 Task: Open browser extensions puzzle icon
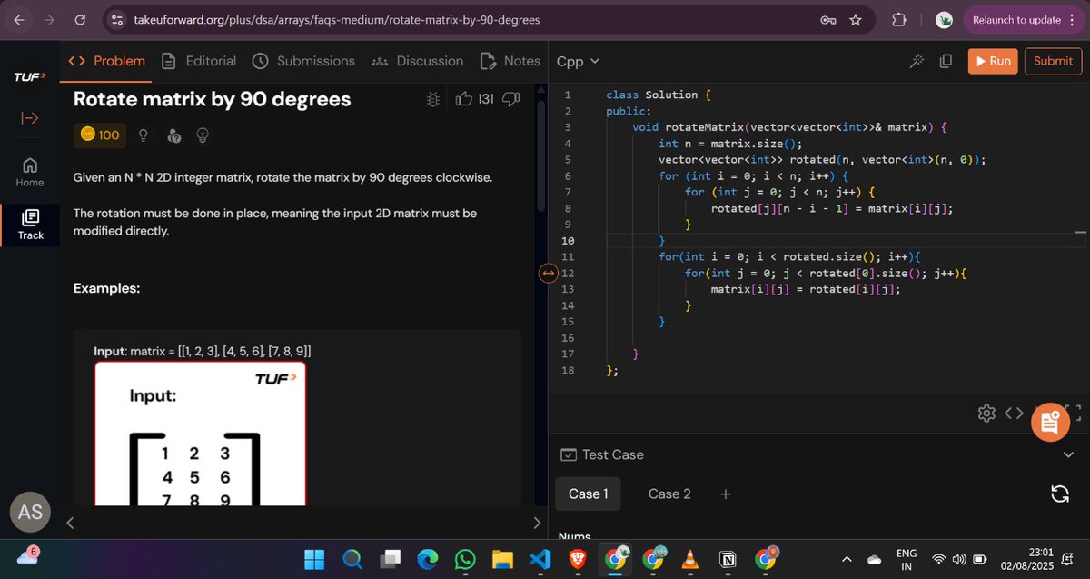click(897, 20)
